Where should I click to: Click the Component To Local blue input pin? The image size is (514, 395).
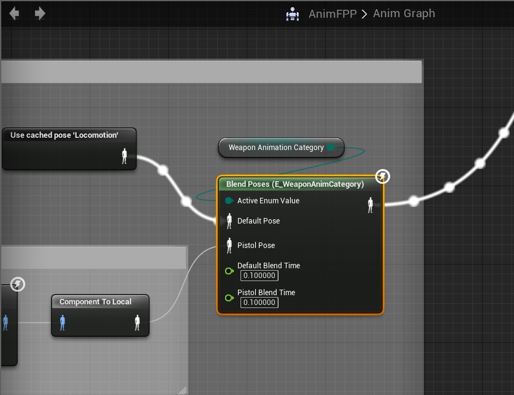[x=63, y=323]
